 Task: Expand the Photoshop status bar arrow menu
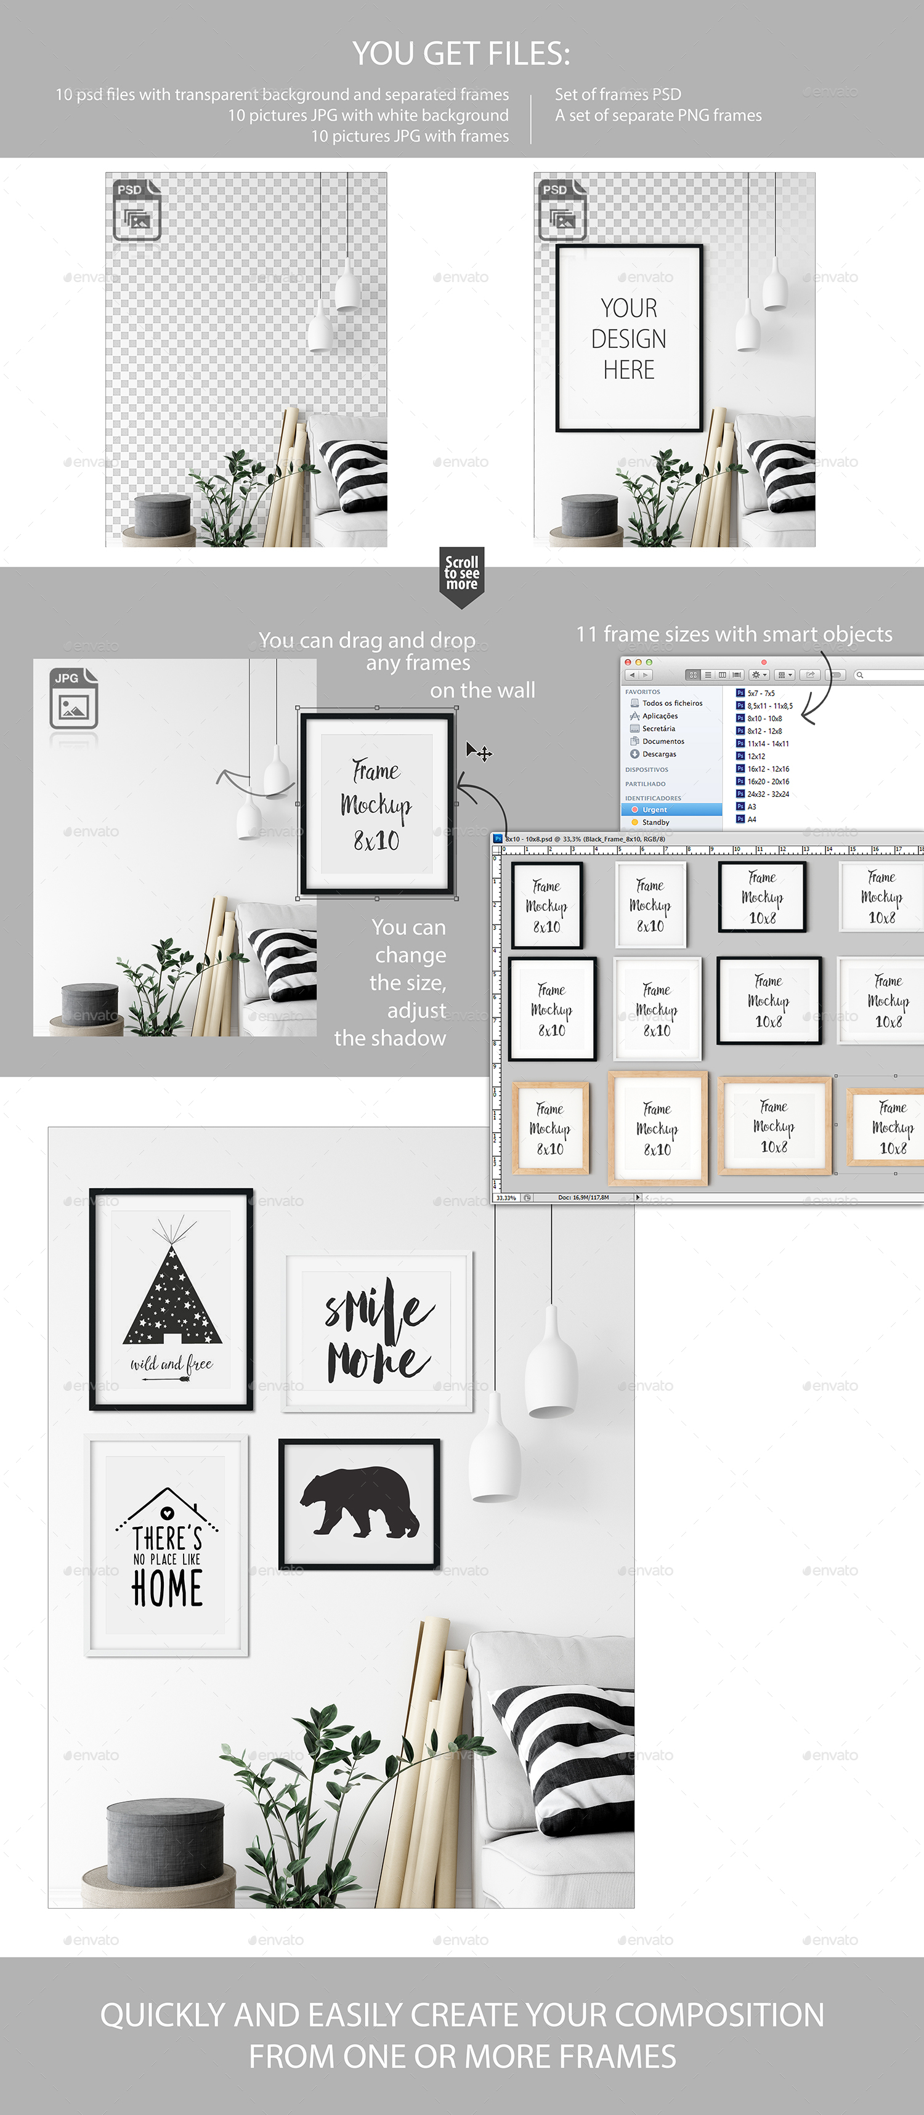(638, 1198)
